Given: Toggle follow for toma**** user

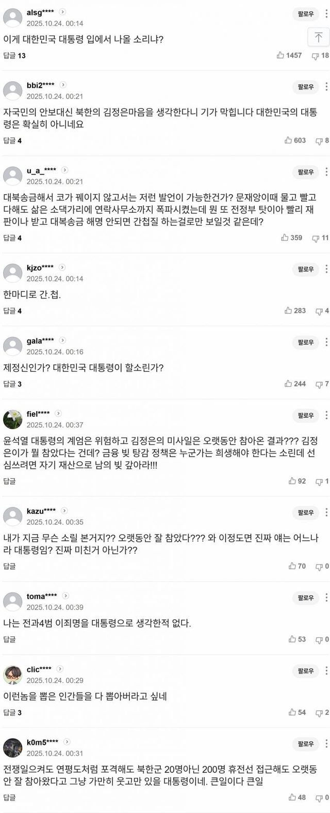Looking at the screenshot, I should click(x=305, y=598).
